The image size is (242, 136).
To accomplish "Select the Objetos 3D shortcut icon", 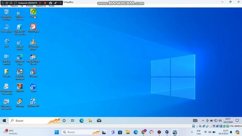I will point(20,29).
